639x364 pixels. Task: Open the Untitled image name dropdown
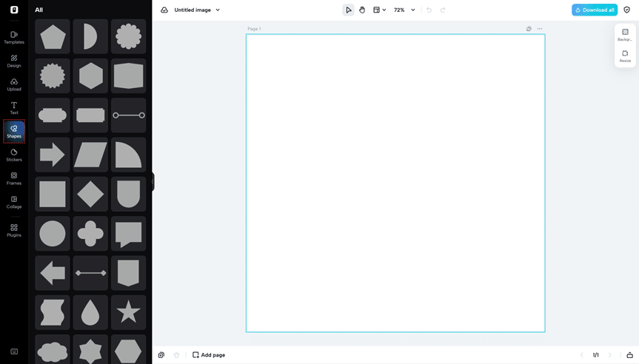pos(197,10)
